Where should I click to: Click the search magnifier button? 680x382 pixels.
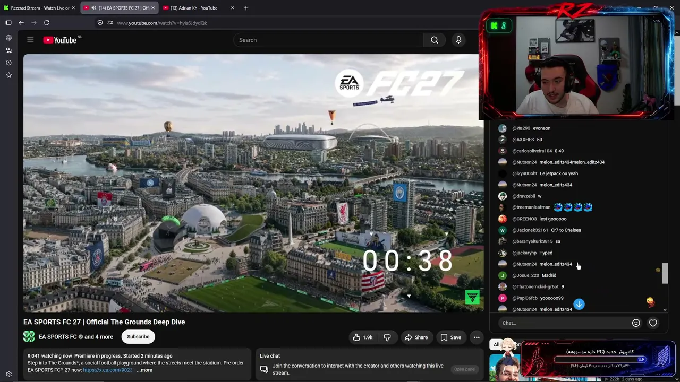click(435, 40)
